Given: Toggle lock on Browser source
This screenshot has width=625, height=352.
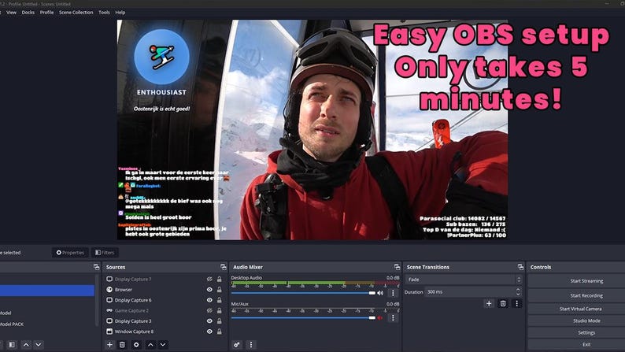Looking at the screenshot, I should pyautogui.click(x=220, y=290).
